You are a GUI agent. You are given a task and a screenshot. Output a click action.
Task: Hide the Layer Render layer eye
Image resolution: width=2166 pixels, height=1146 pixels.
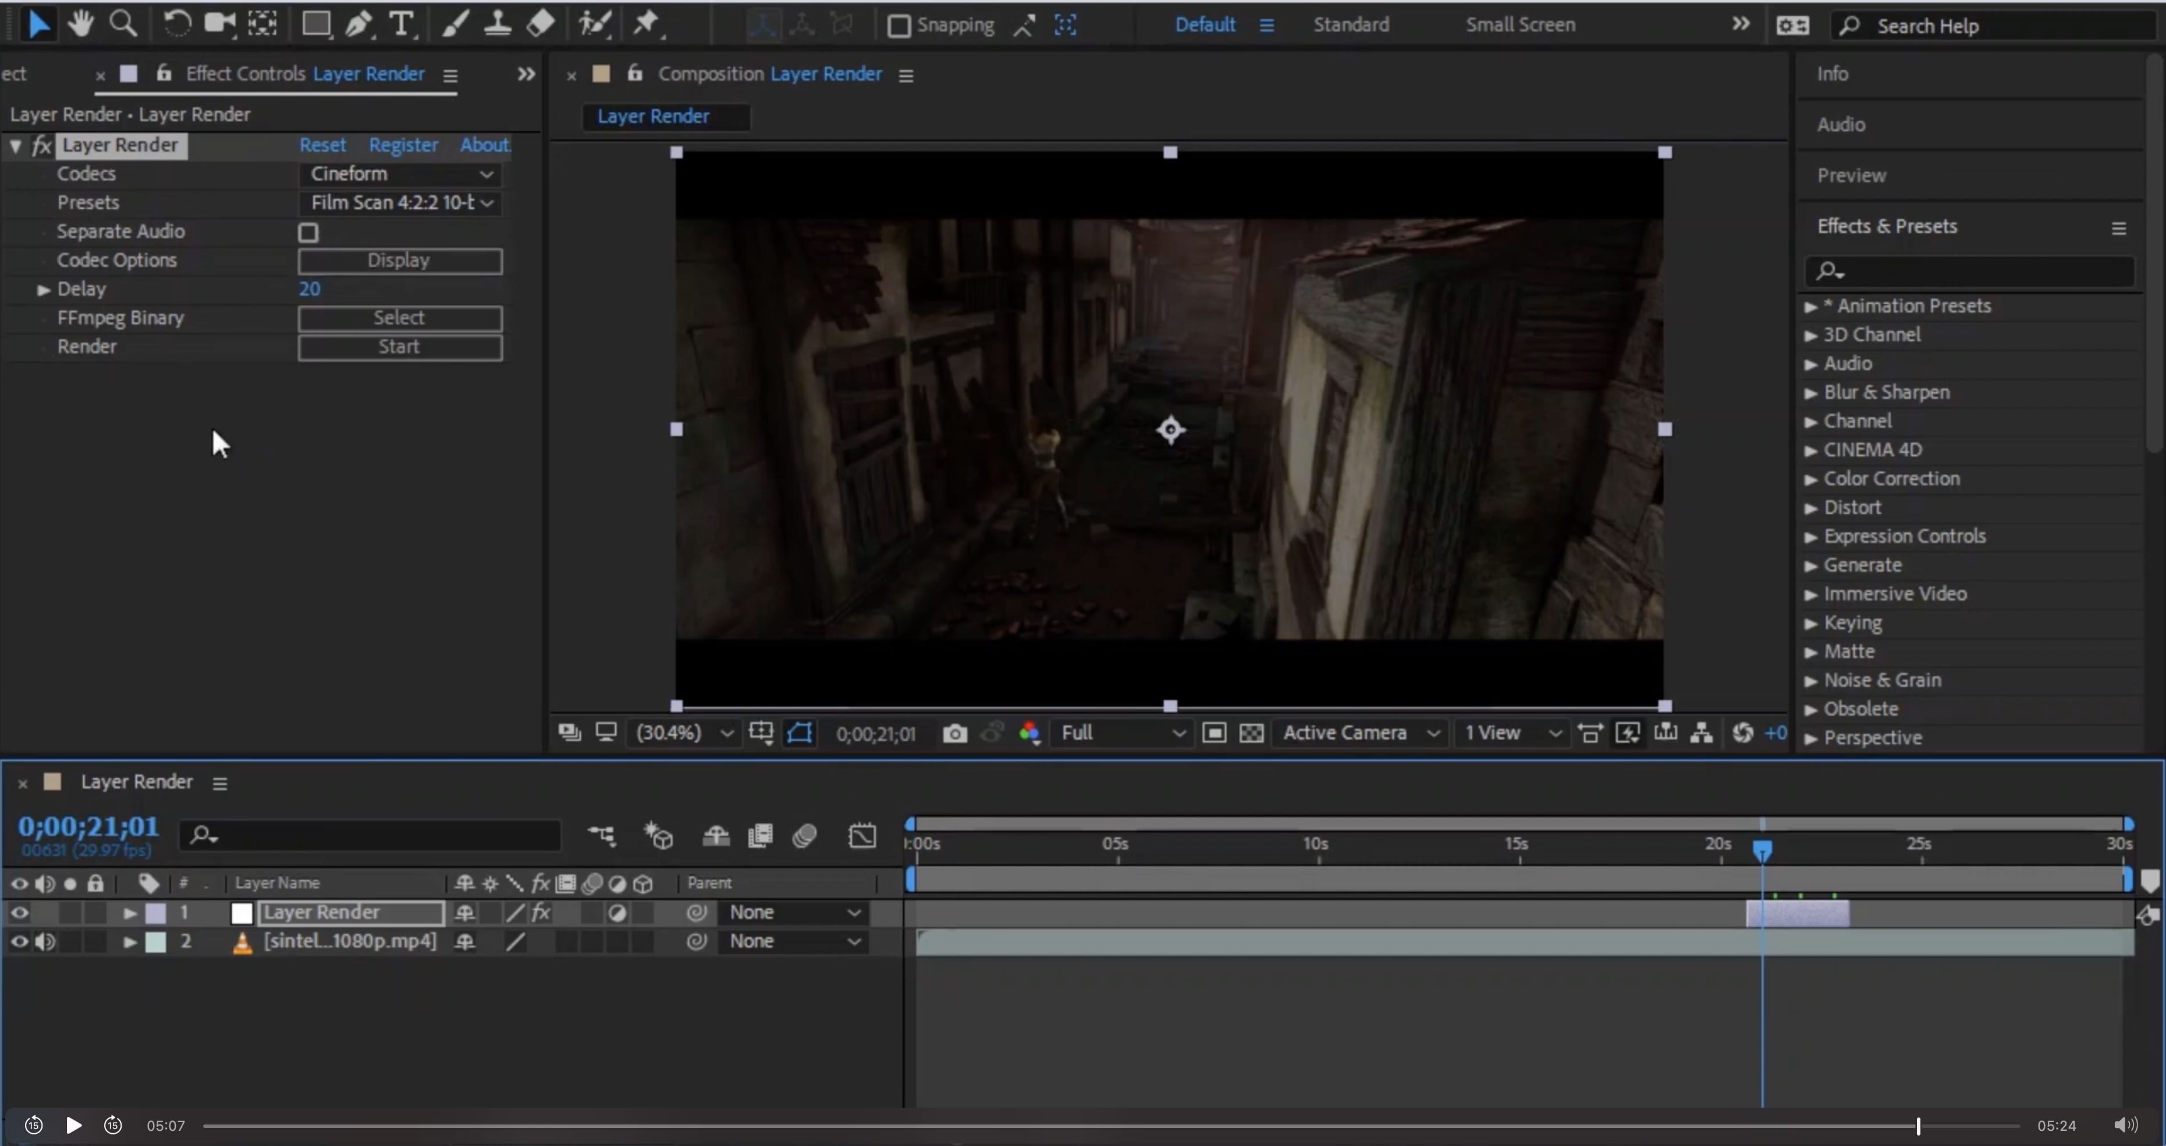19,912
